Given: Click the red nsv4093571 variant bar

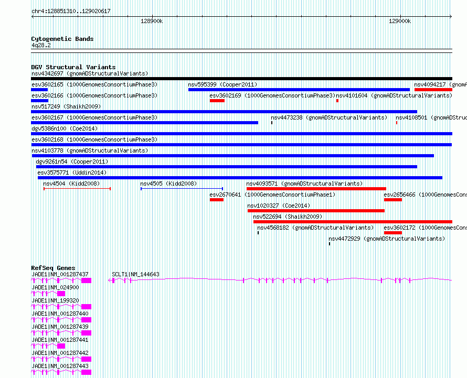Looking at the screenshot, I should pos(316,189).
